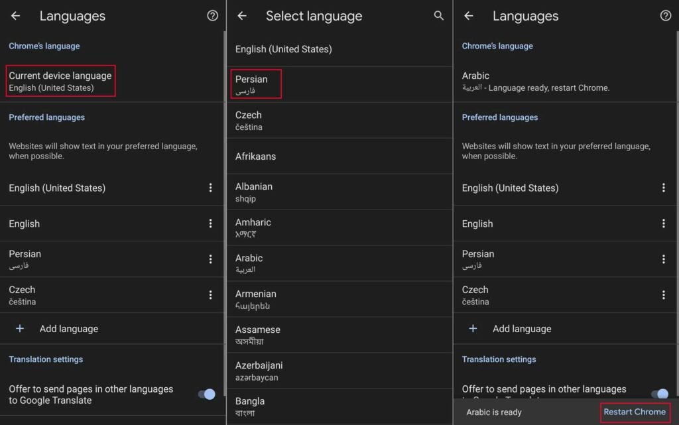679x425 pixels.
Task: Open options for English in left screen
Action: point(210,223)
